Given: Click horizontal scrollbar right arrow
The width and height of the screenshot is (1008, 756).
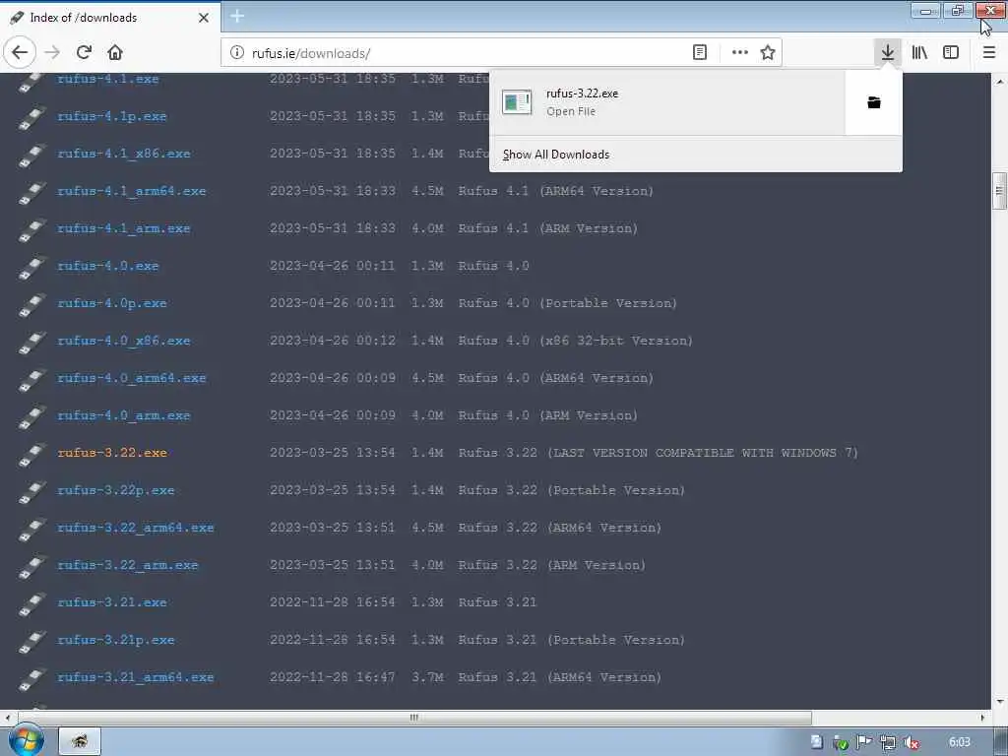Looking at the screenshot, I should coord(982,717).
